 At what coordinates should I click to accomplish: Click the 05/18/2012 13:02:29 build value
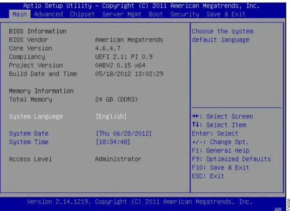(x=129, y=74)
